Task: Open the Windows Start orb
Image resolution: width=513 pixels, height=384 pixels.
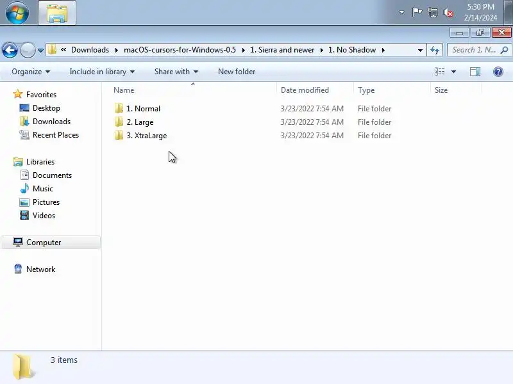Action: 17,12
